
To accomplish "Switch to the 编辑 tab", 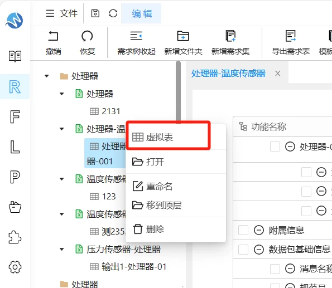I will (x=142, y=13).
